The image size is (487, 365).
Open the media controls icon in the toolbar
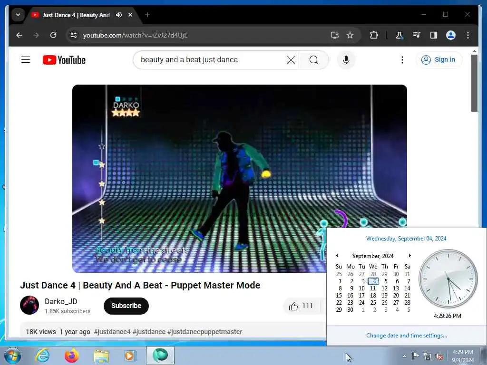(x=417, y=35)
